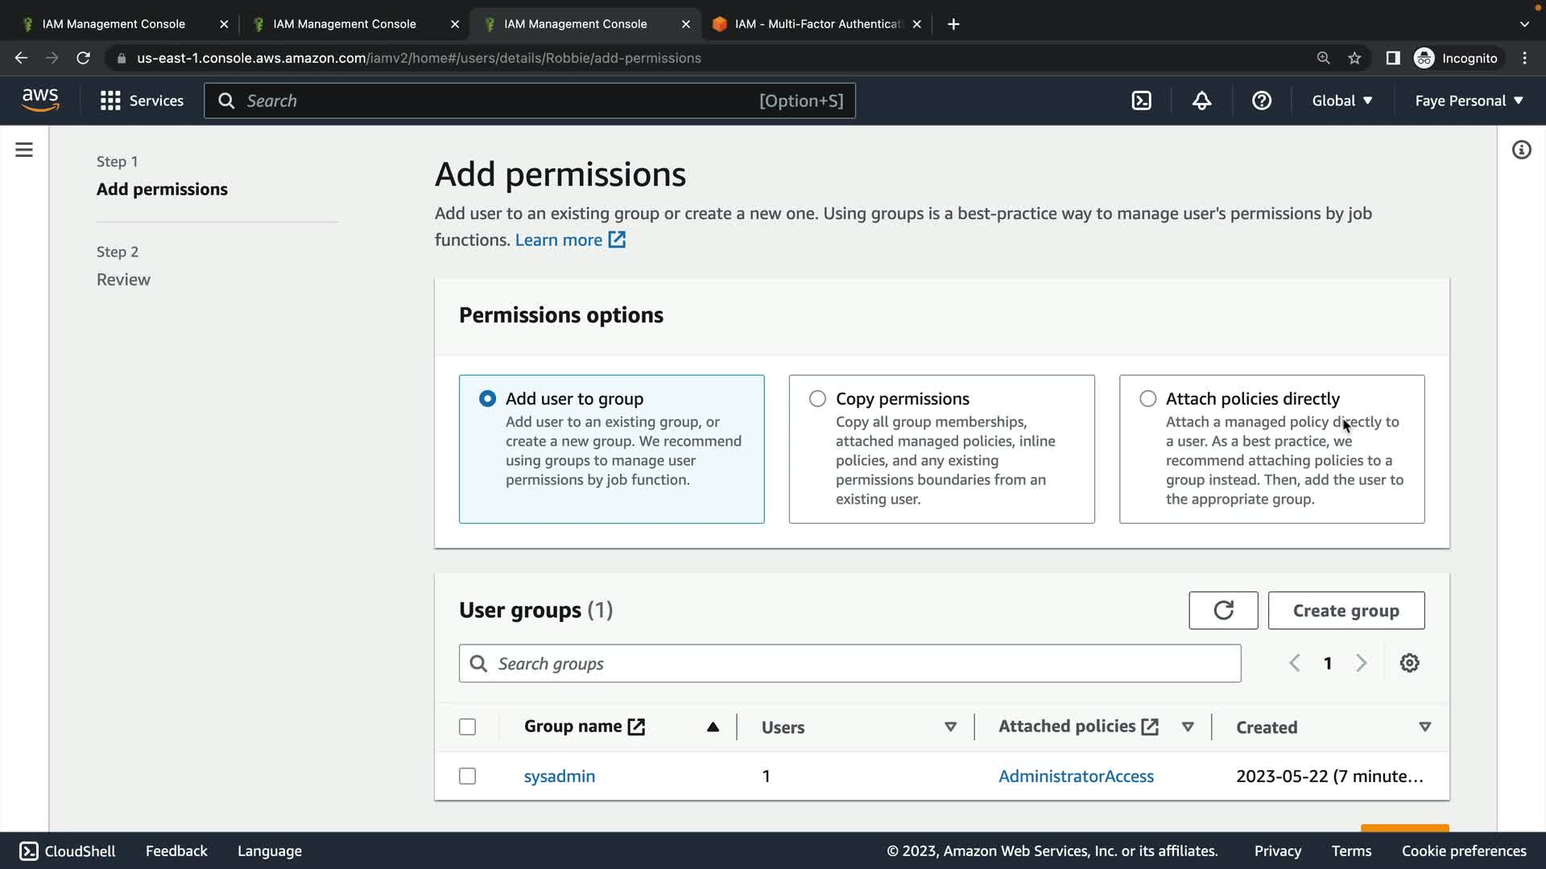The image size is (1546, 869).
Task: Switch to the IAM Multi-Factor Authentication tab
Action: pyautogui.click(x=817, y=24)
